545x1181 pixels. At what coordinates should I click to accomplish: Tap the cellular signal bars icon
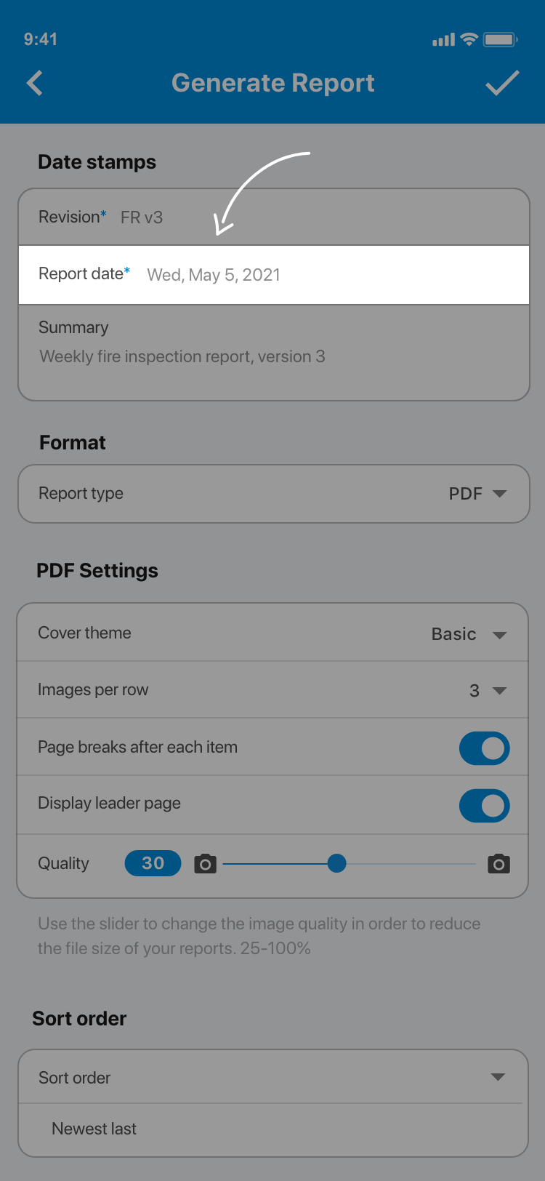(x=443, y=40)
